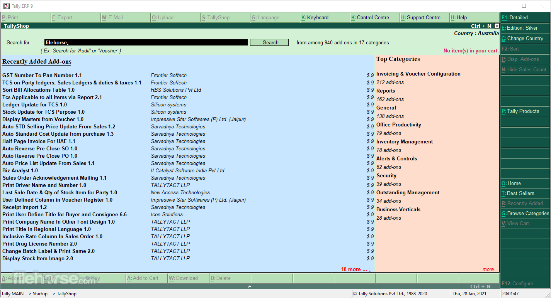Click It Catalyst Software India Pvt Ltd vendor
Image resolution: width=551 pixels, height=298 pixels.
(x=187, y=171)
